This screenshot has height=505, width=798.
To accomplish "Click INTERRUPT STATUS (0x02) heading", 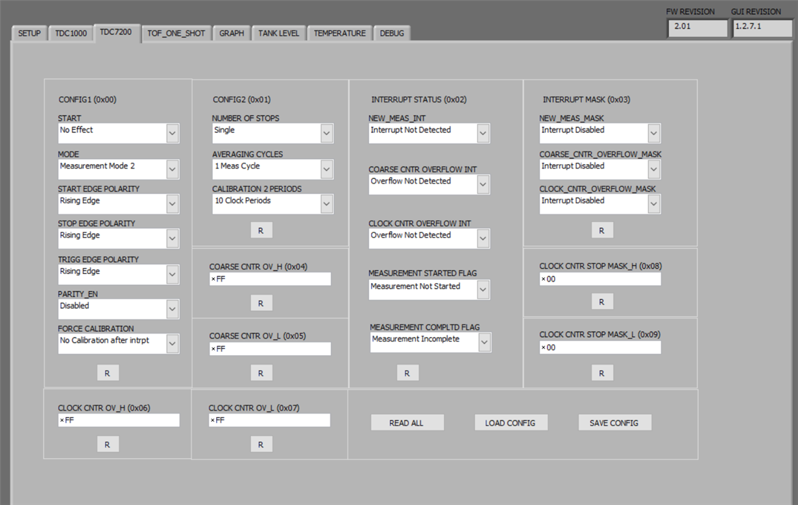I will pos(419,100).
